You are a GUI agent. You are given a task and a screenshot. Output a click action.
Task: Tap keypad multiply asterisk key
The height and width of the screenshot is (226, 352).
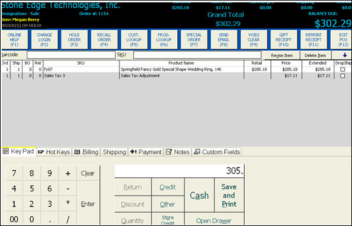click(68, 203)
